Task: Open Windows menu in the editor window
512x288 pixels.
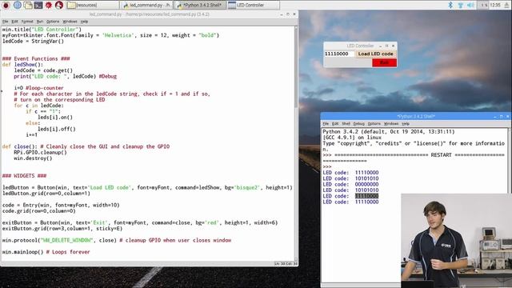Action: (70, 22)
